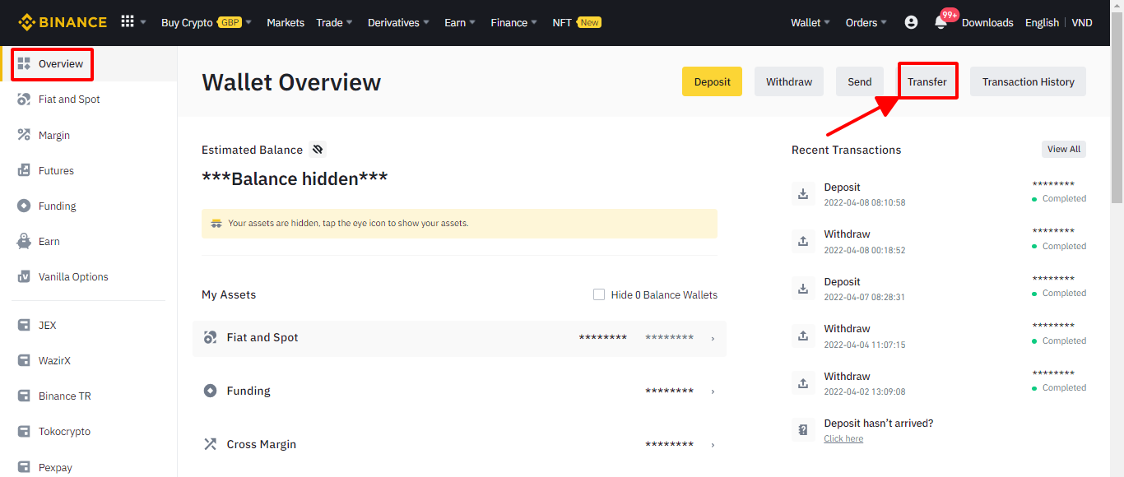Image resolution: width=1124 pixels, height=477 pixels.
Task: Open the apps grid menu icon
Action: [128, 22]
